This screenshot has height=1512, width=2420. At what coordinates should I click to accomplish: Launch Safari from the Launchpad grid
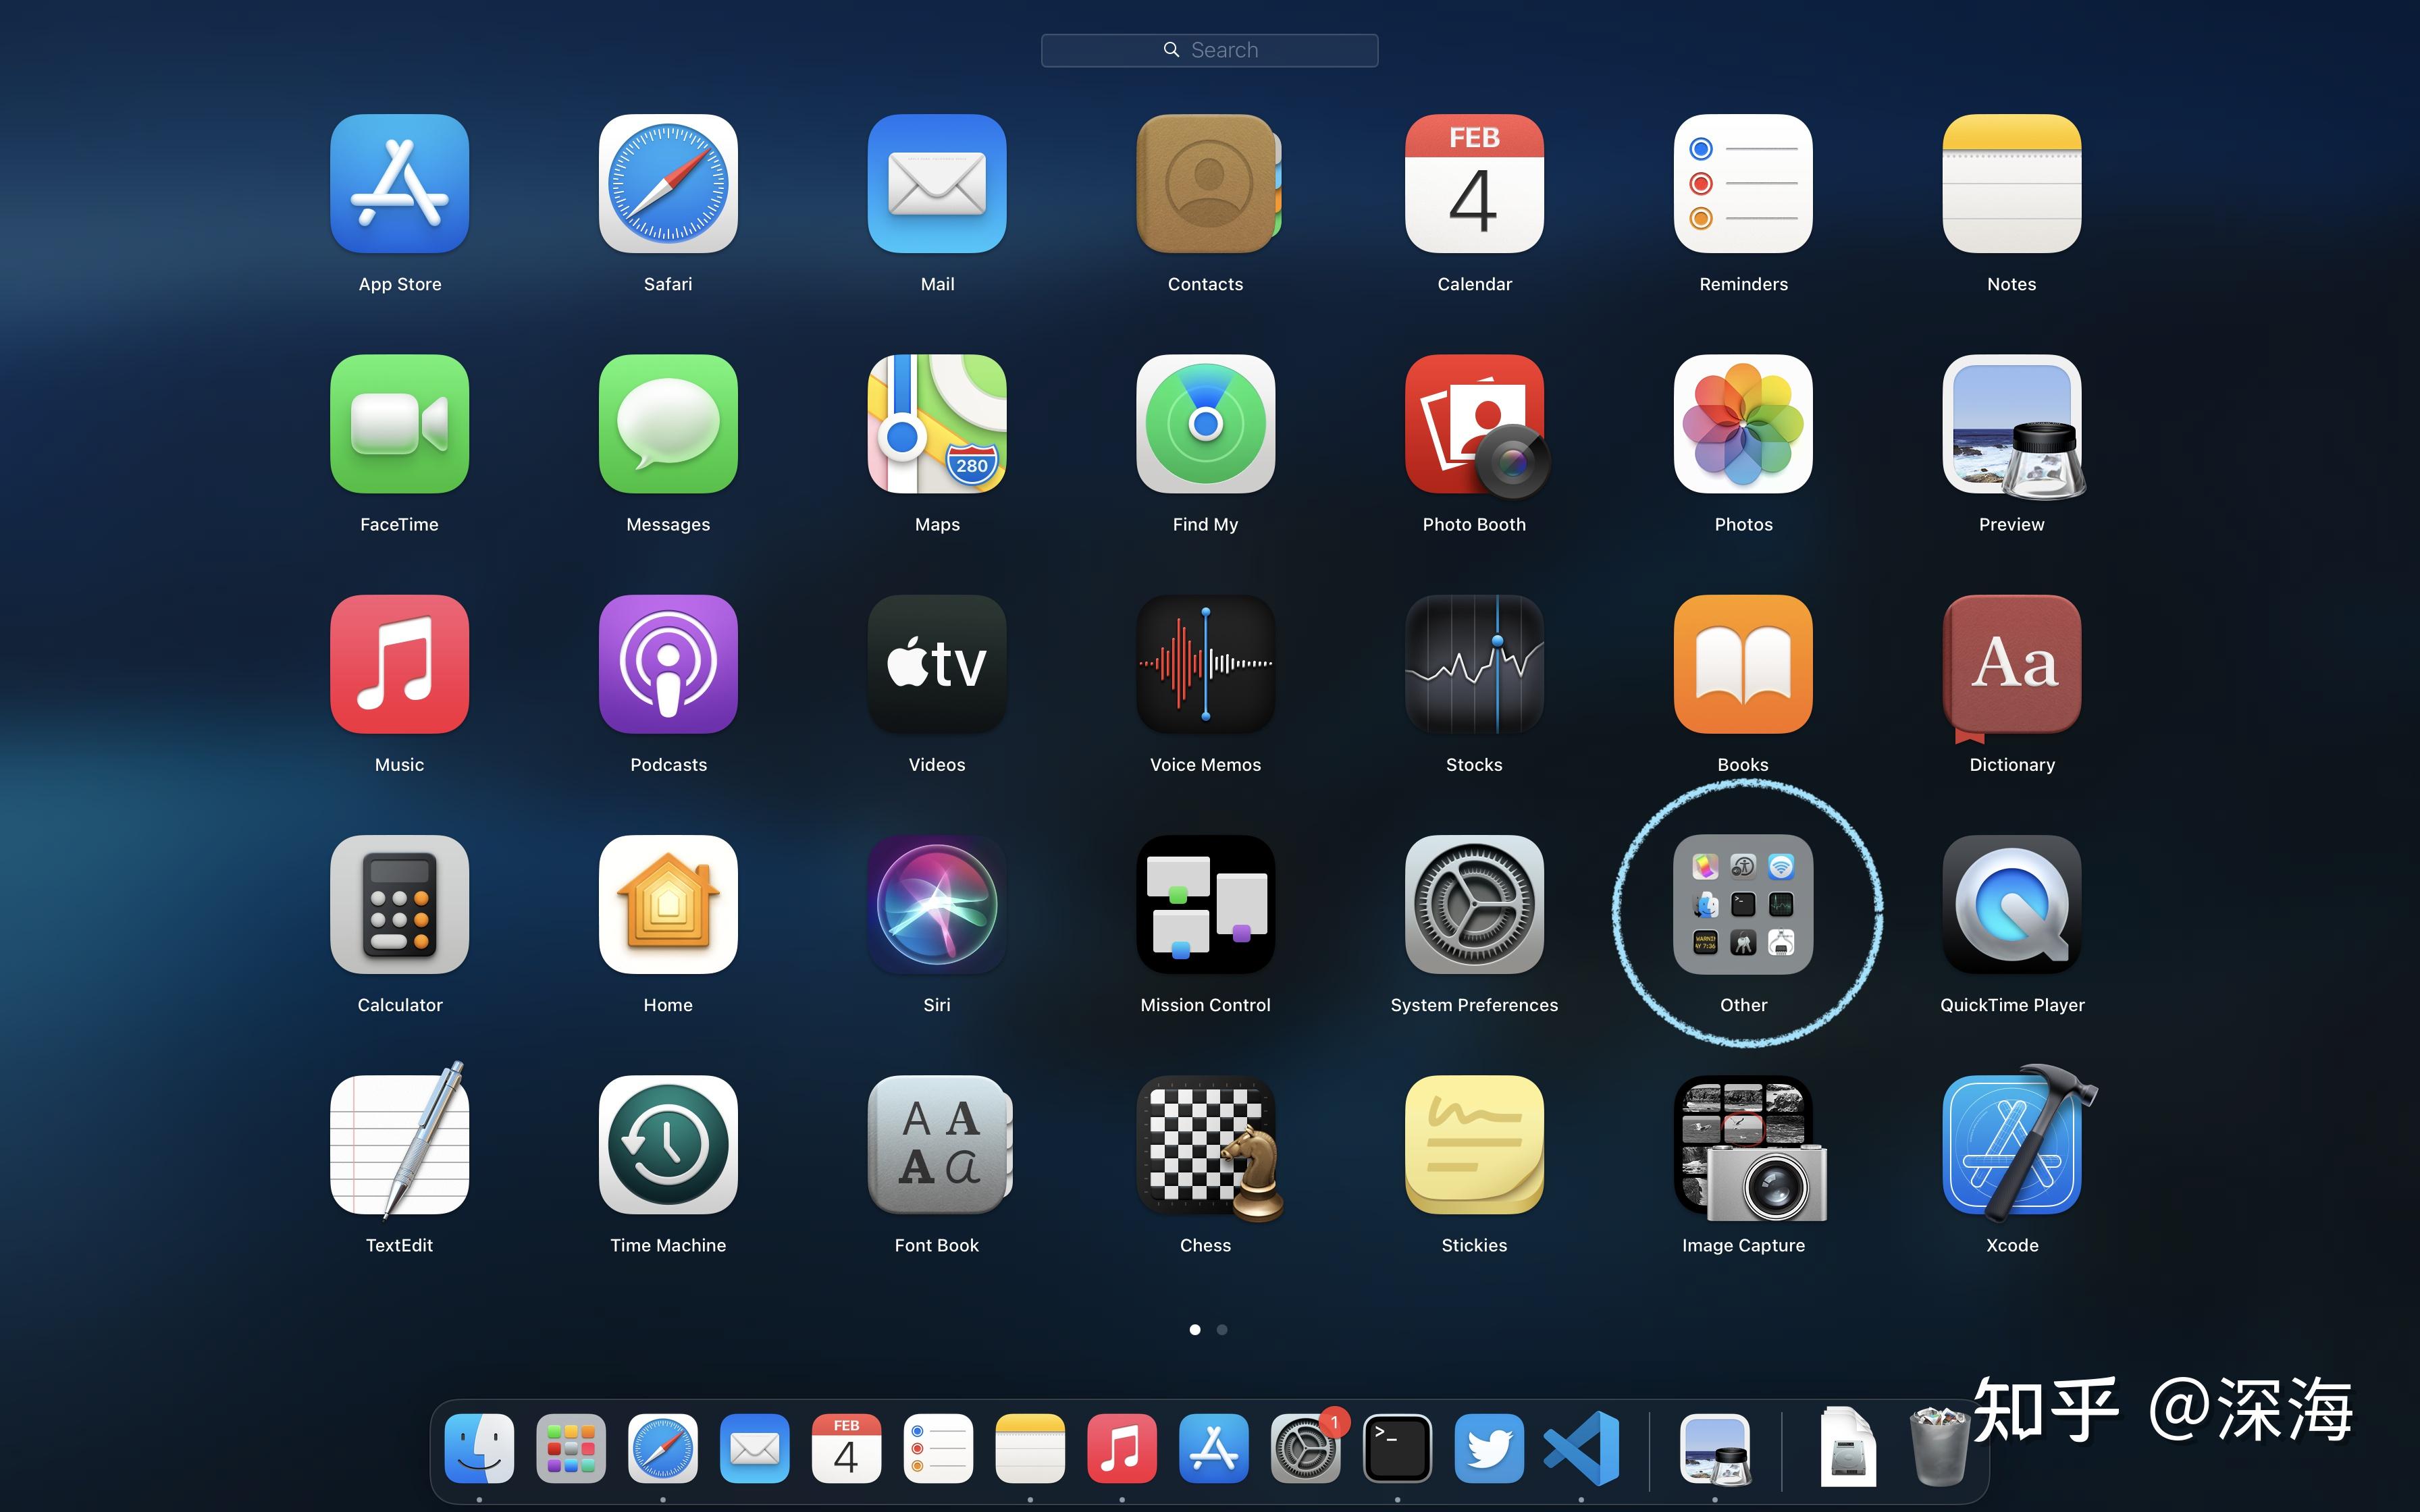click(x=668, y=184)
